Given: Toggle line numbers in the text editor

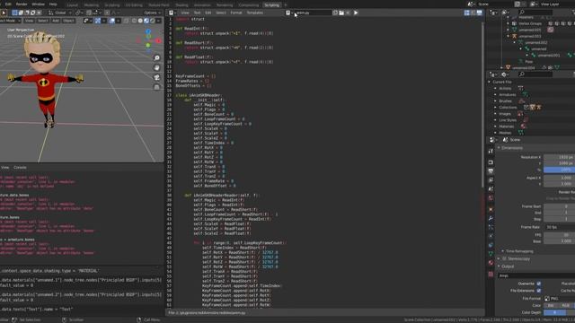Looking at the screenshot, I should click(x=467, y=13).
